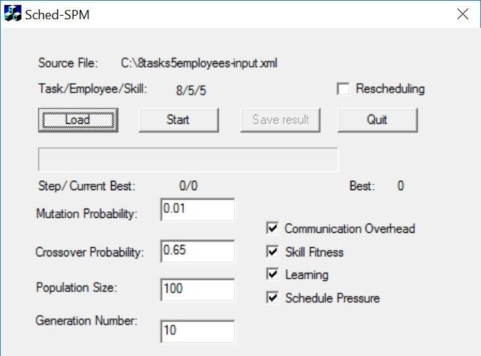Click the Save result button
Screen dimensions: 481x356
(x=280, y=120)
